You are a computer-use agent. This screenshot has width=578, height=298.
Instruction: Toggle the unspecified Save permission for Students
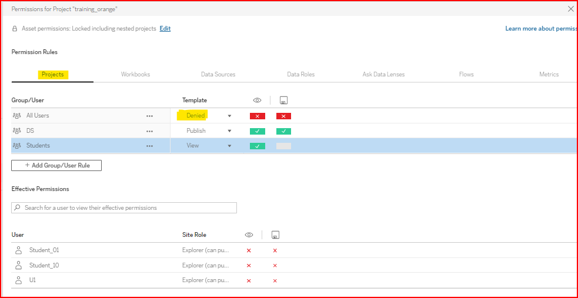[283, 146]
